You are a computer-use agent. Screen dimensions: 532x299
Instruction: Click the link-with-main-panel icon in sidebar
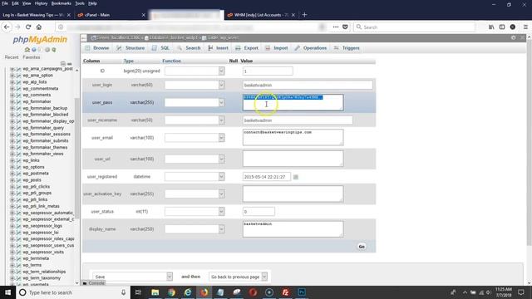[x=70, y=64]
